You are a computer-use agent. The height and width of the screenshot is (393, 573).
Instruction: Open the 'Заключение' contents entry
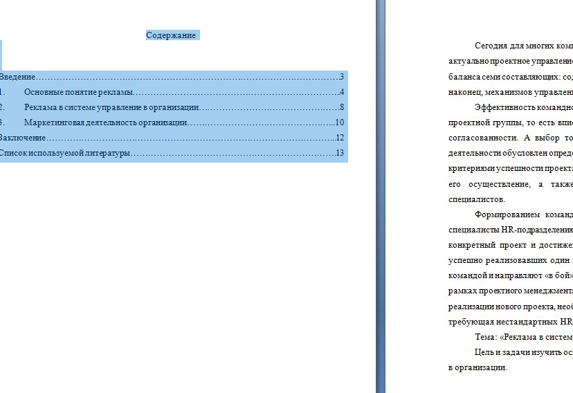(x=22, y=138)
